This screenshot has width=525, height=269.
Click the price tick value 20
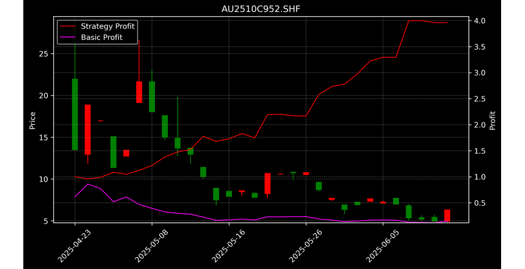44,96
